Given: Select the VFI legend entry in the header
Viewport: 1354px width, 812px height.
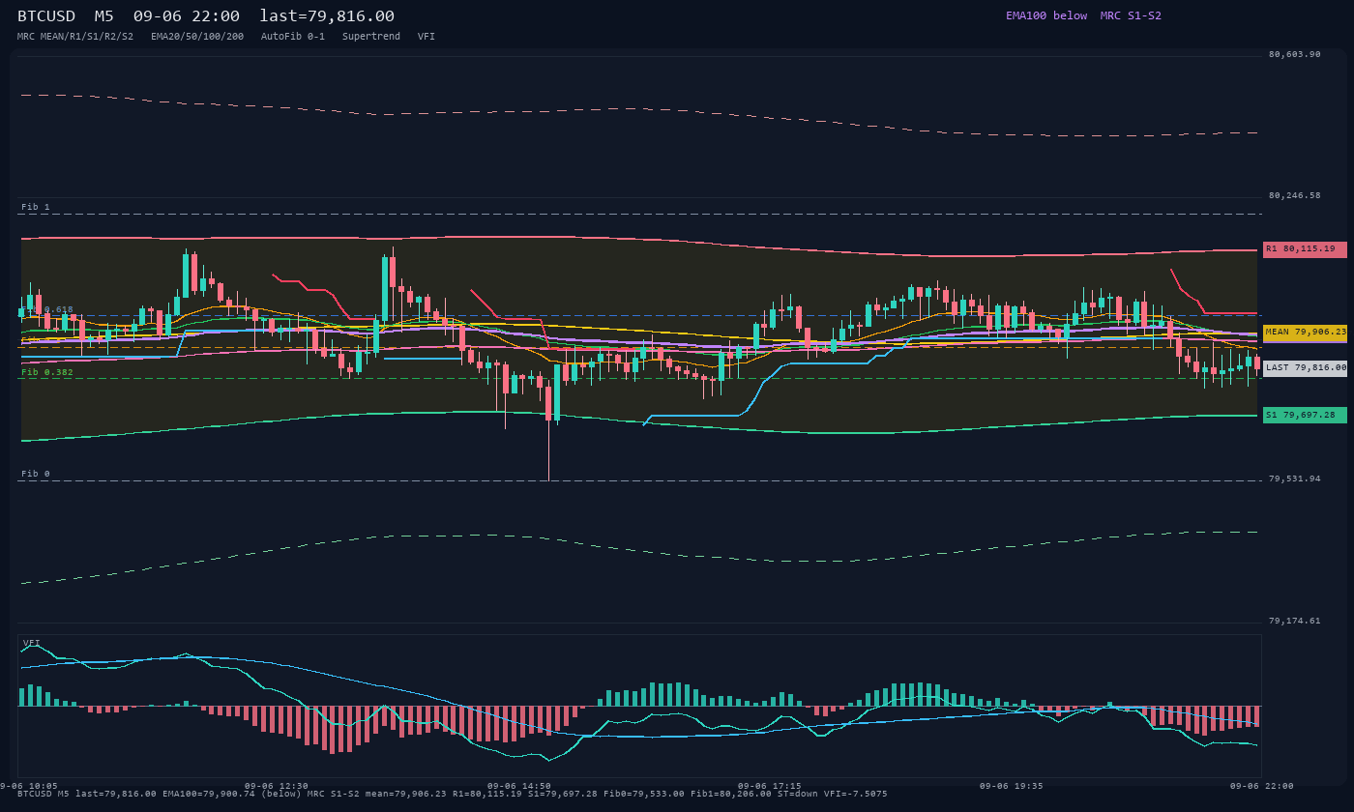Looking at the screenshot, I should [x=427, y=37].
